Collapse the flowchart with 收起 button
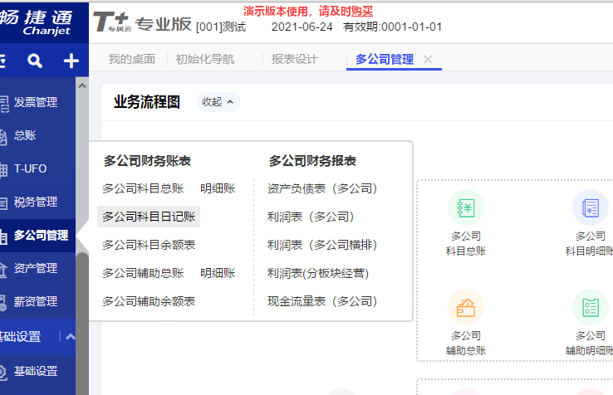The height and width of the screenshot is (395, 613). click(x=218, y=102)
